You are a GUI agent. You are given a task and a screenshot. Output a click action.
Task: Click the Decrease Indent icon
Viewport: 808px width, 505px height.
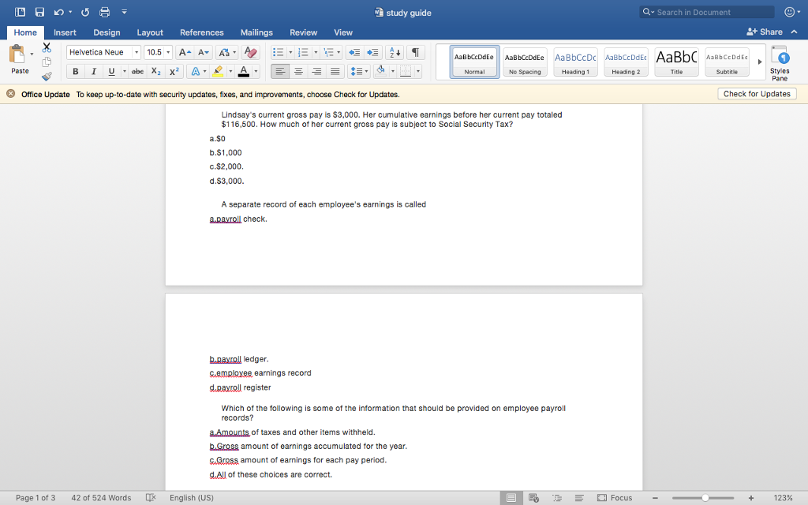(354, 52)
